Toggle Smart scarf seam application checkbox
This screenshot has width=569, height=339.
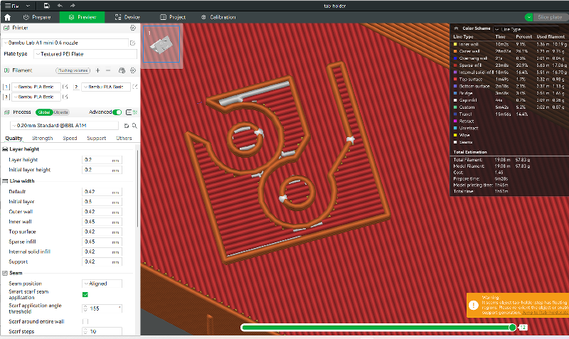(x=85, y=294)
